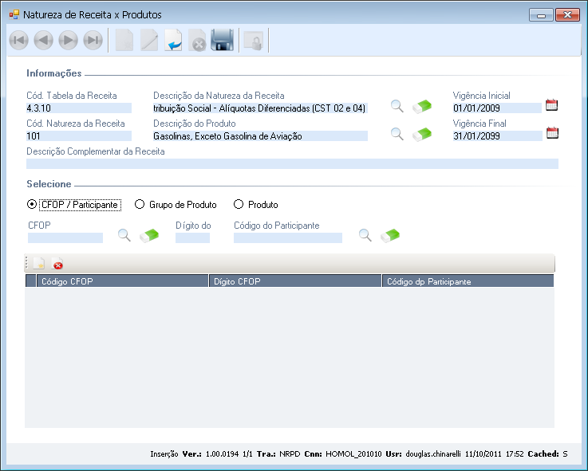Select the Grupo de Produto option
The width and height of the screenshot is (588, 471).
(140, 205)
